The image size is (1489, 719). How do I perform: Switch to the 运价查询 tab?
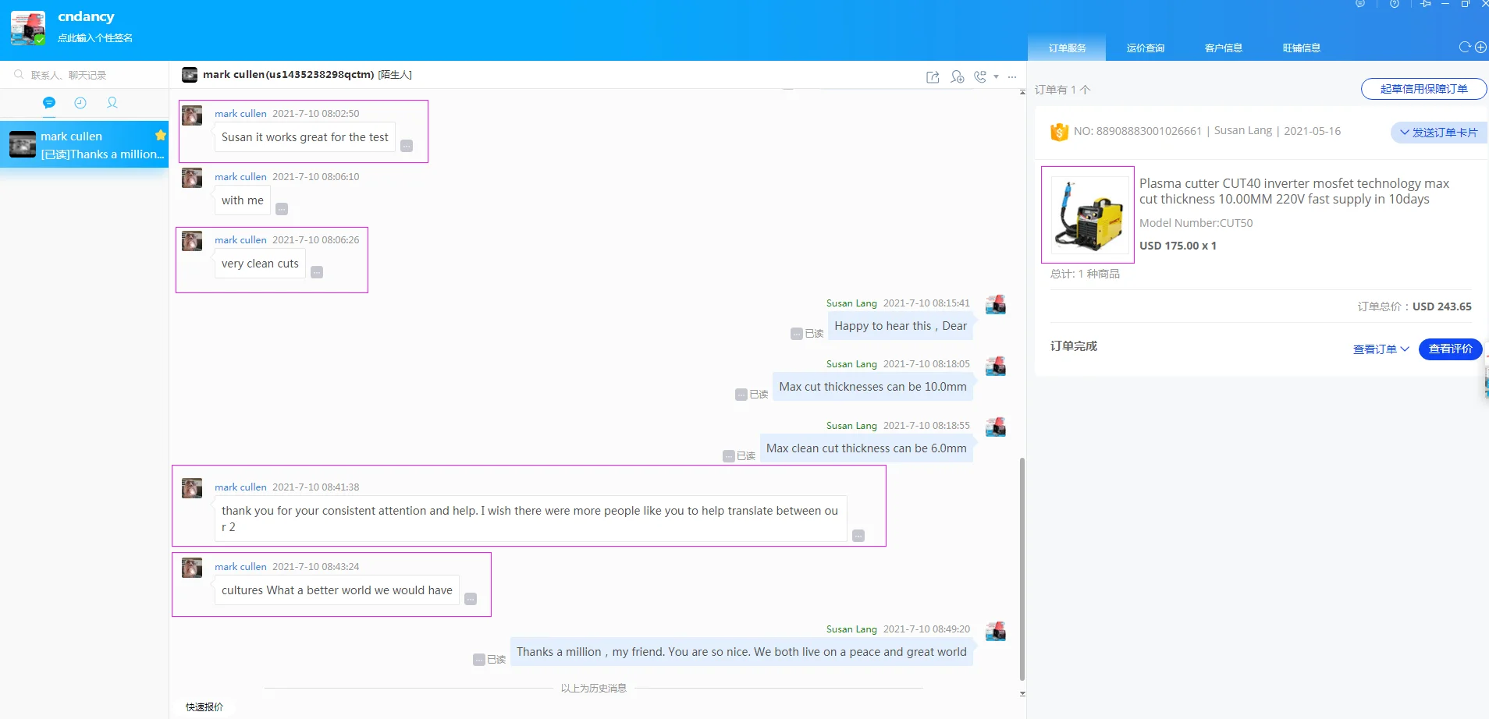[1145, 48]
